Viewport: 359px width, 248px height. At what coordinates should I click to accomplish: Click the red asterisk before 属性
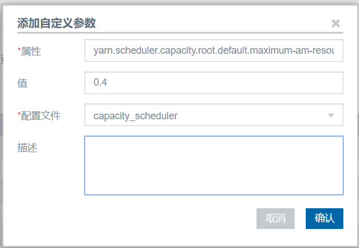(19, 51)
